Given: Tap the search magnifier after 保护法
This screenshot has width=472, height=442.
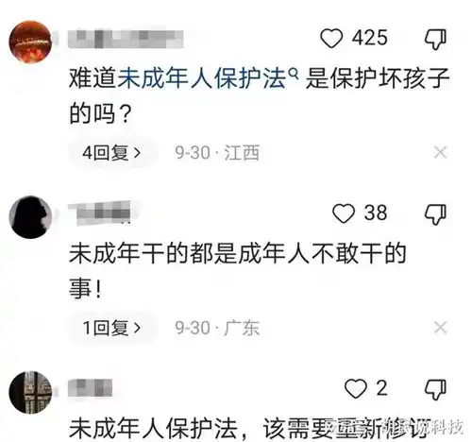Looking at the screenshot, I should click(294, 74).
